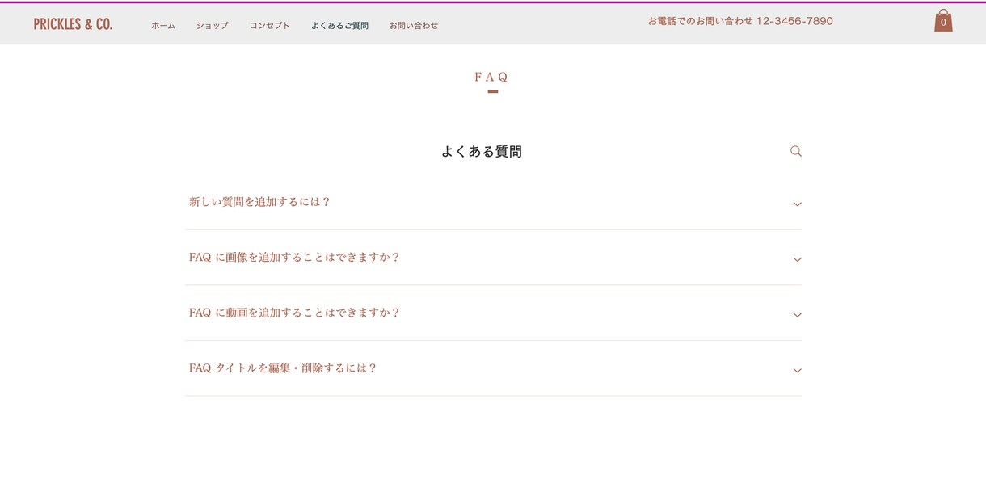The image size is (986, 479).
Task: Go to the ホーム menu item
Action: [163, 25]
